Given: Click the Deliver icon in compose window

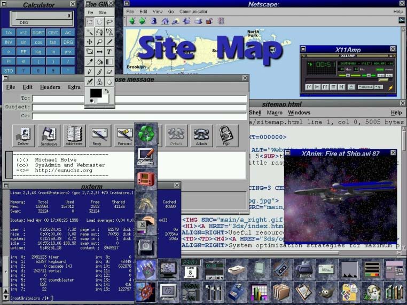Looking at the screenshot, I should (x=24, y=136).
